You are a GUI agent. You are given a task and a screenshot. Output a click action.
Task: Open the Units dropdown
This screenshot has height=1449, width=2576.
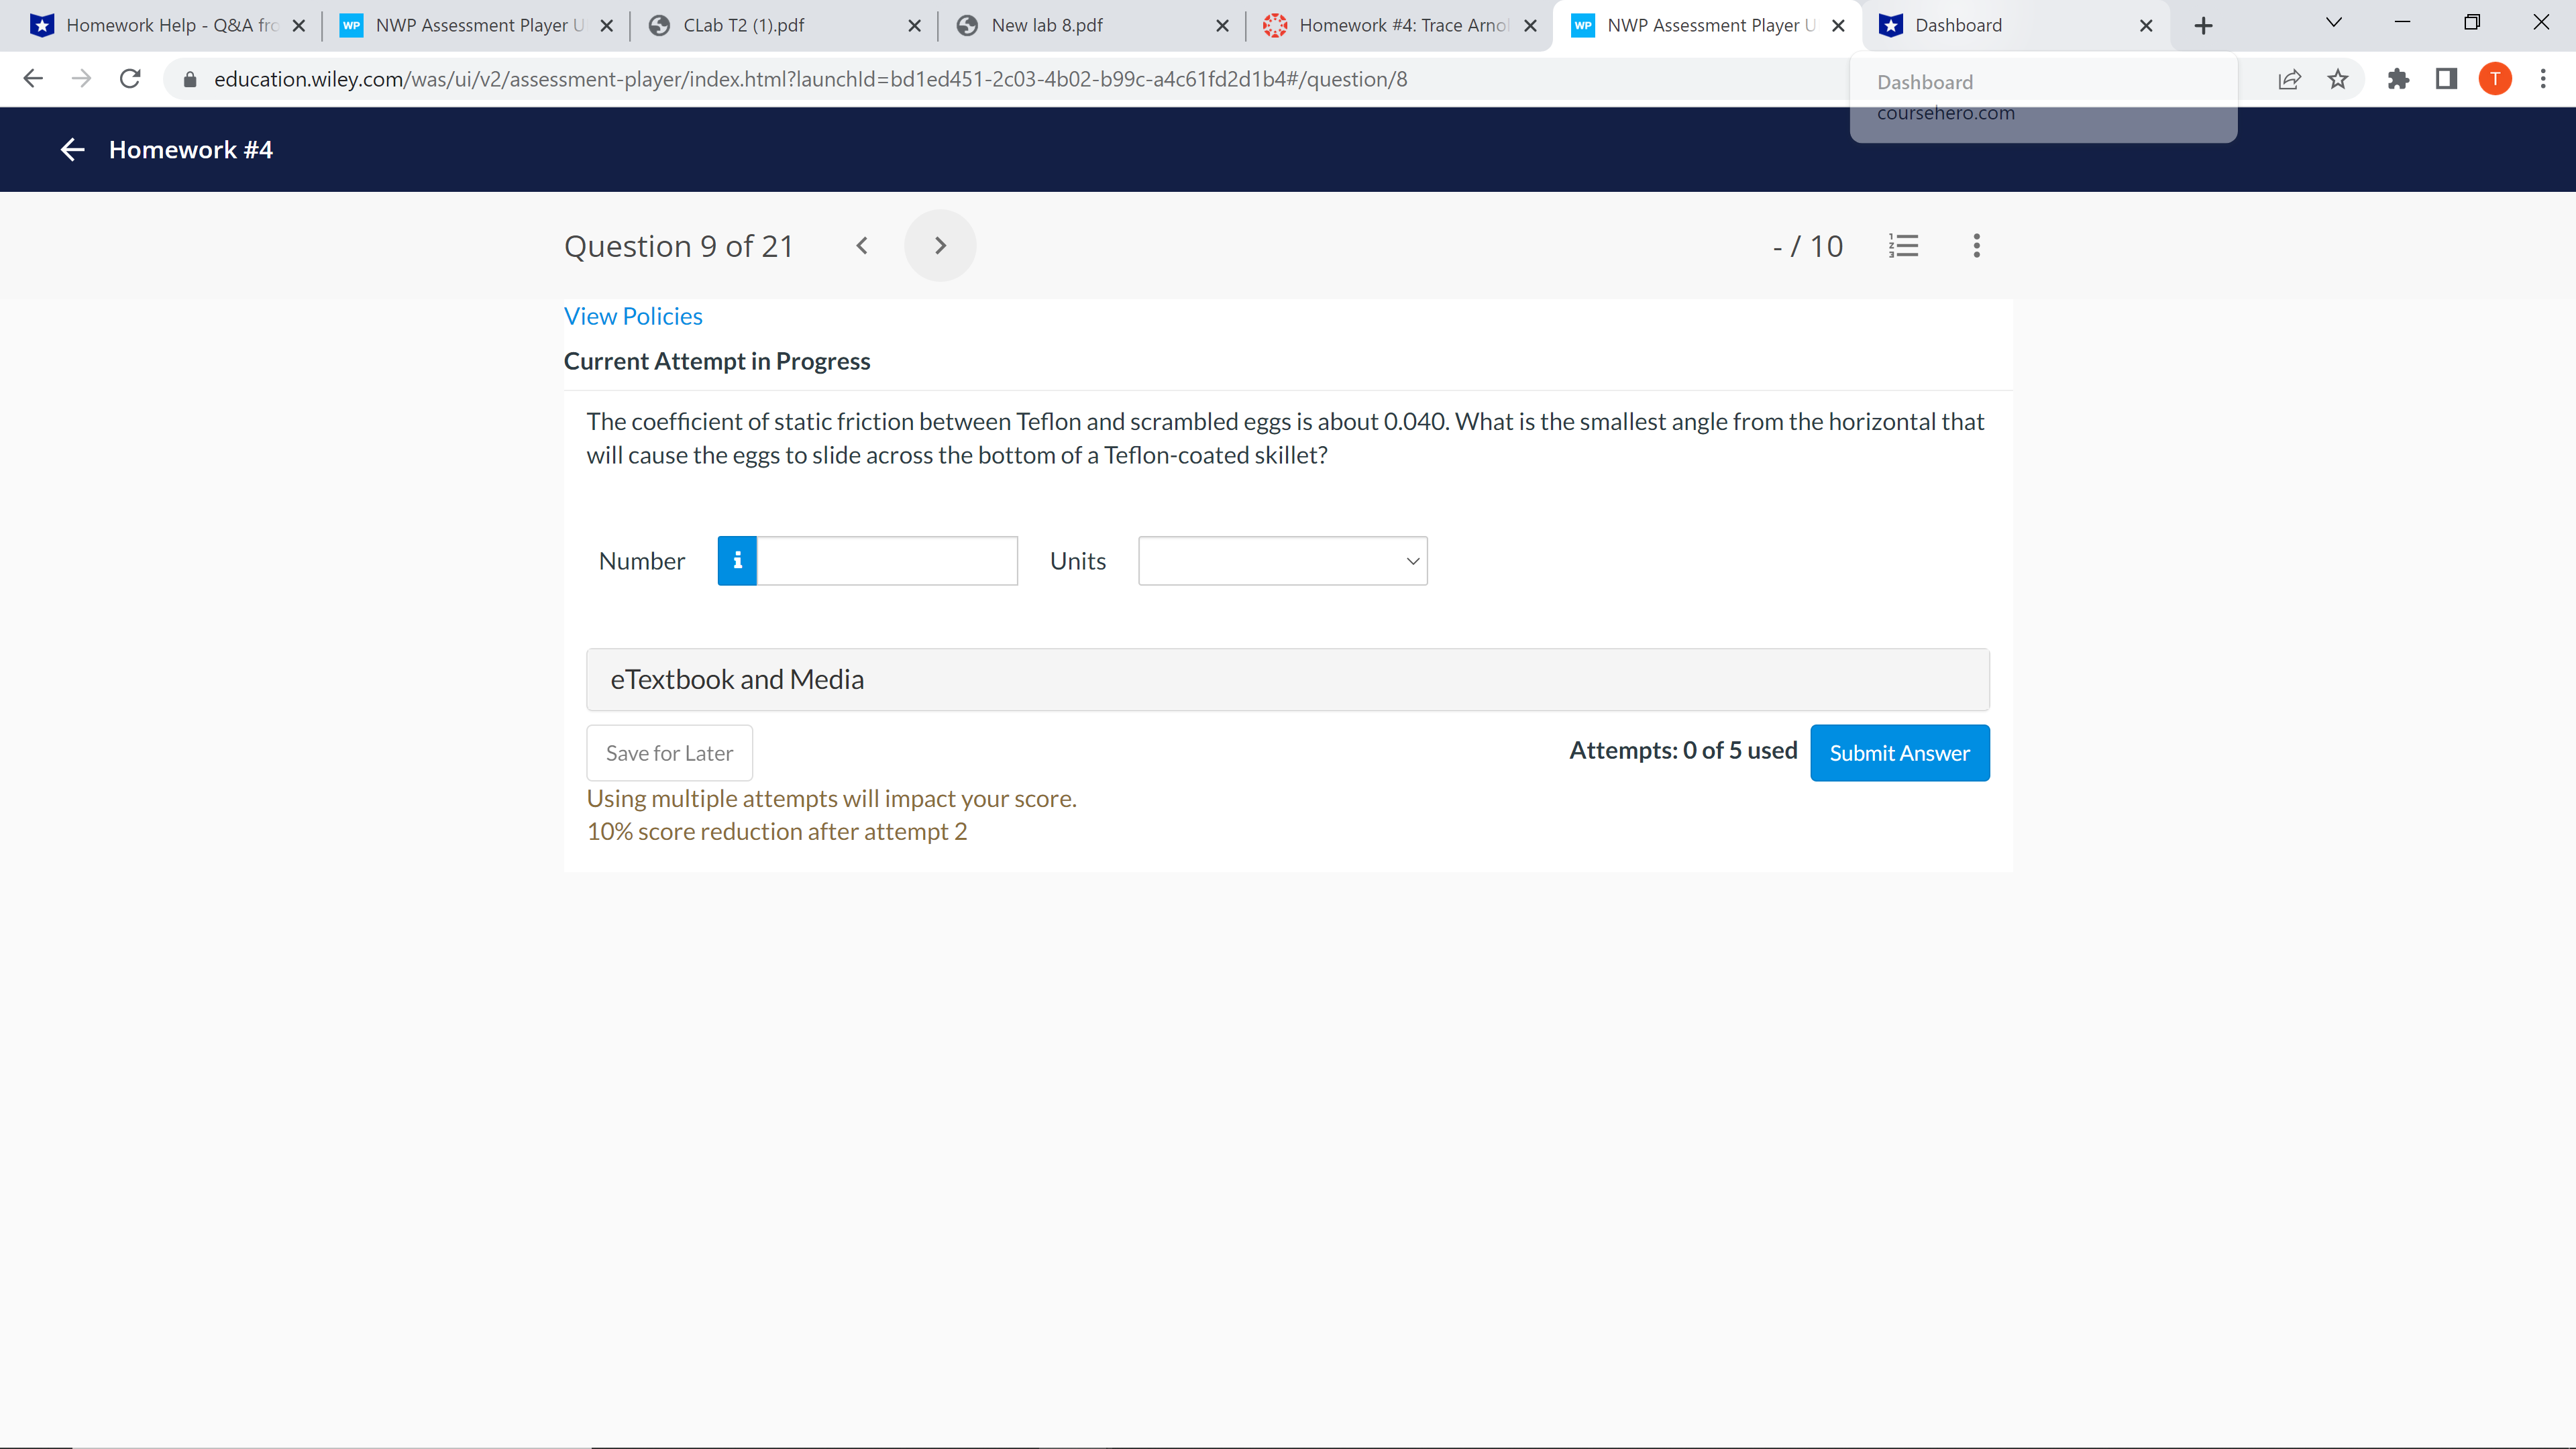(1283, 560)
